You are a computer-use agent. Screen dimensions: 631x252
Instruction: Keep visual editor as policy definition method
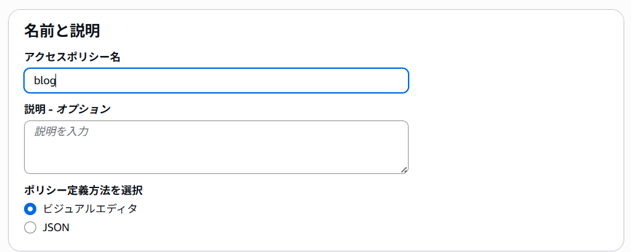30,209
